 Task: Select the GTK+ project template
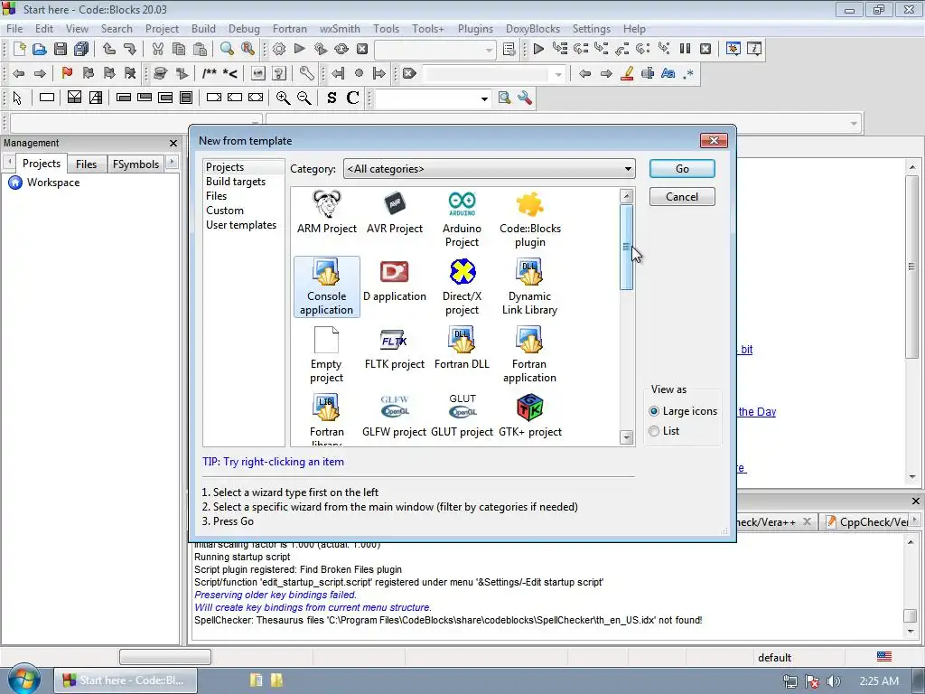coord(529,416)
